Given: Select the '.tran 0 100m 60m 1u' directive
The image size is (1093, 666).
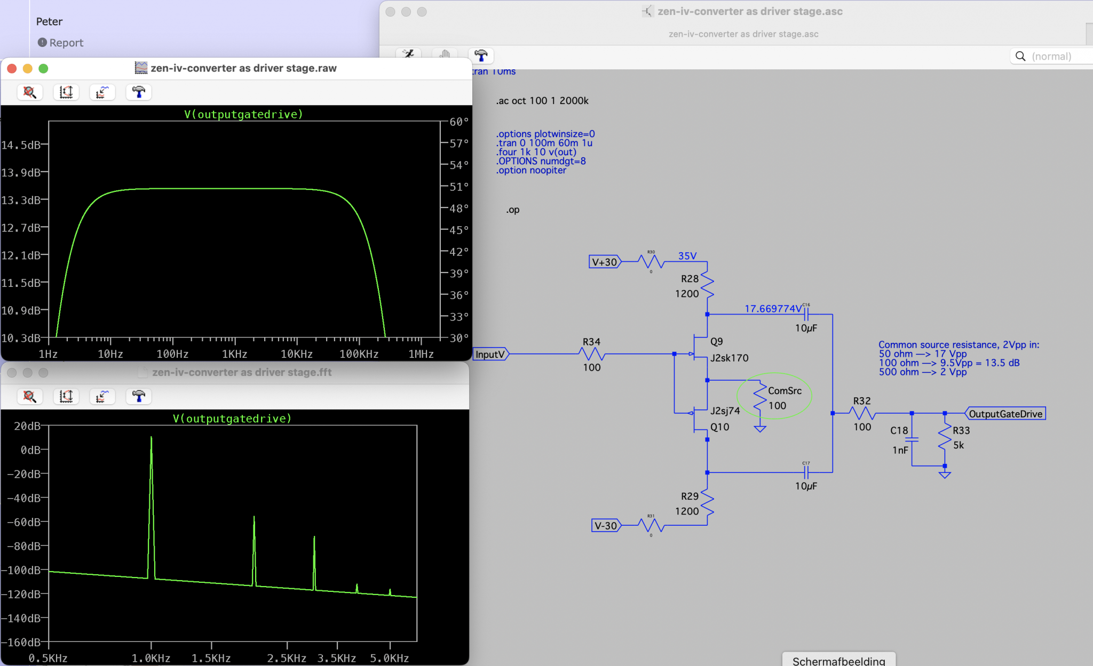Looking at the screenshot, I should pyautogui.click(x=544, y=143).
